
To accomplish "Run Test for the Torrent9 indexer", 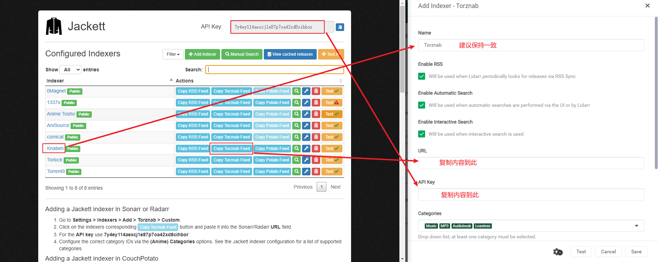I will pos(332,172).
